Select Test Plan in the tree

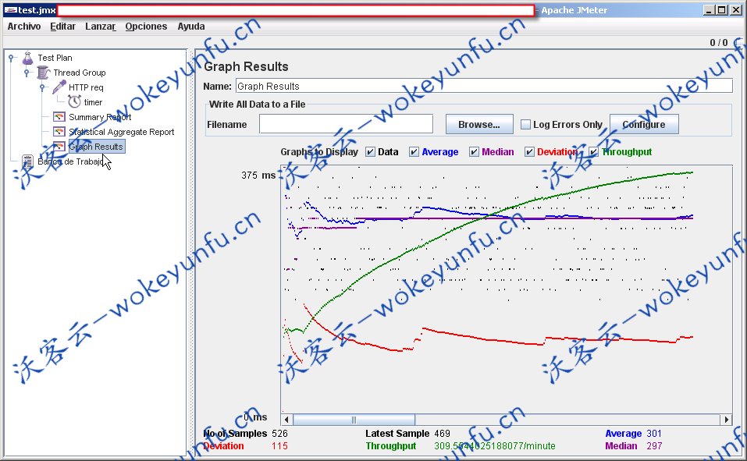(x=55, y=58)
